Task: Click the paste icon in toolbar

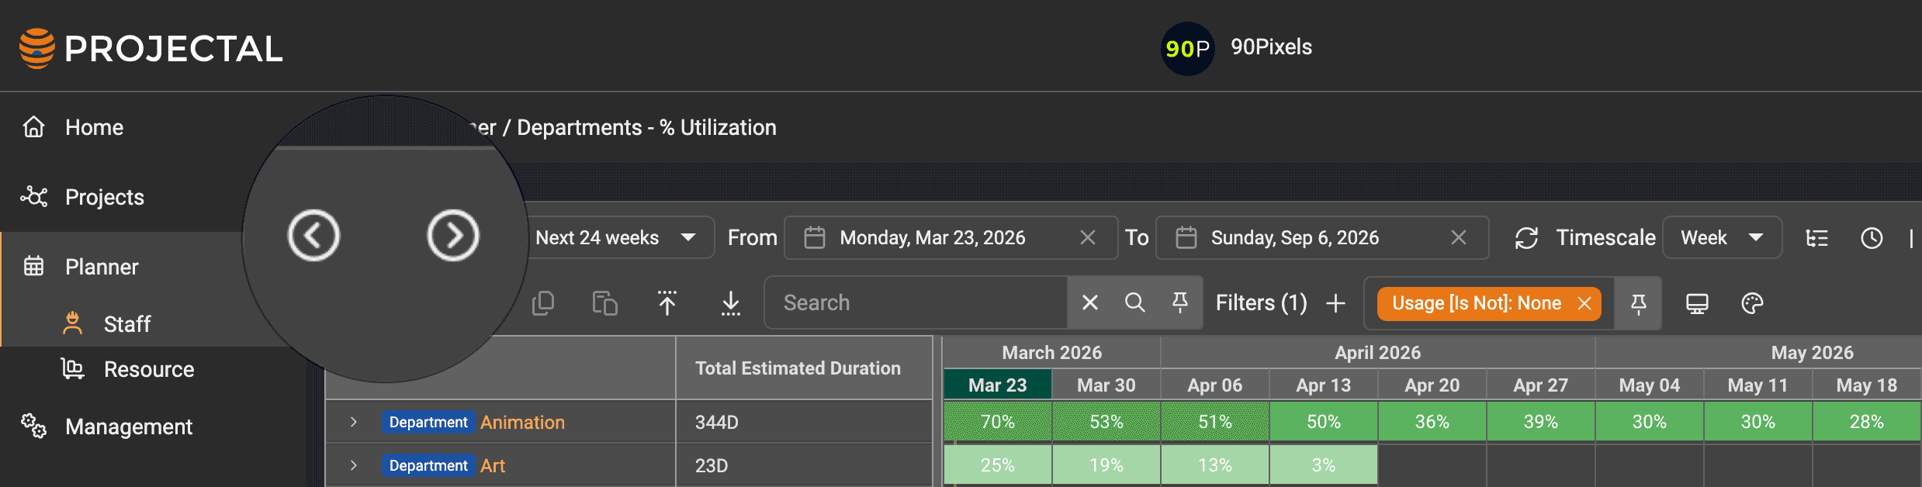Action: tap(604, 303)
